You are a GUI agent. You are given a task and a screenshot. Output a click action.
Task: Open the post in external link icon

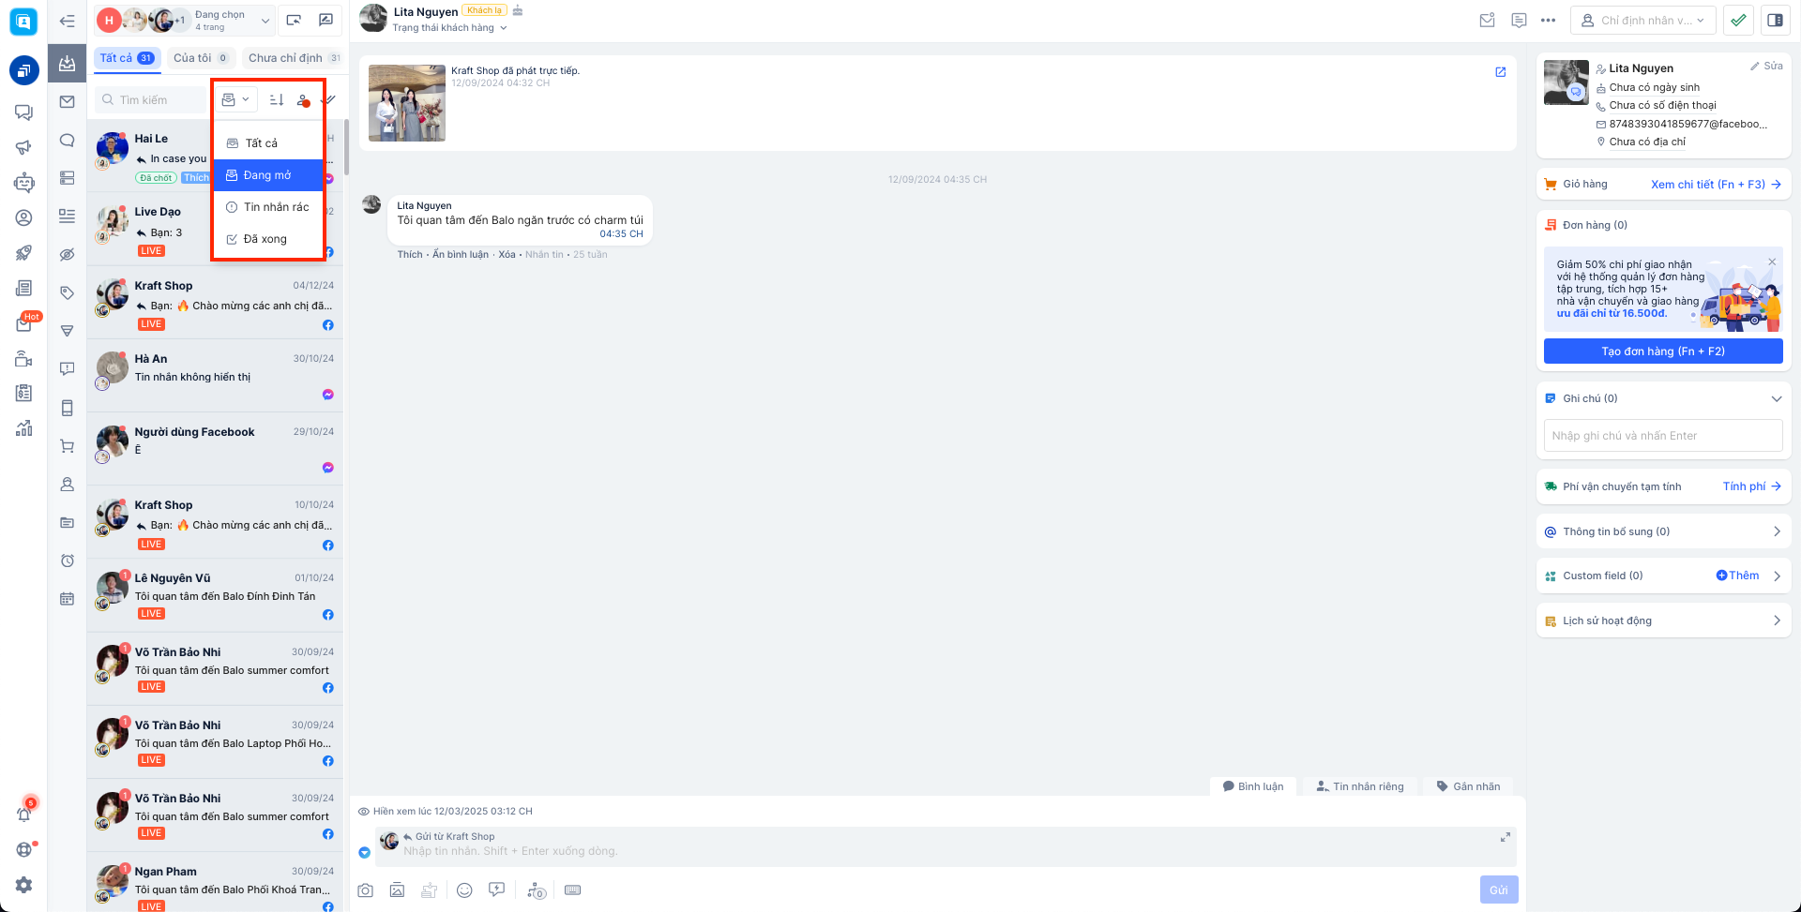(1500, 72)
